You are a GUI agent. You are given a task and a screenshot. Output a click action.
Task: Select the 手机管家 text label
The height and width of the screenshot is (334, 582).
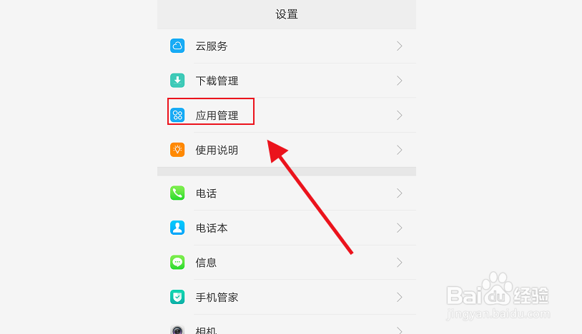pyautogui.click(x=217, y=298)
